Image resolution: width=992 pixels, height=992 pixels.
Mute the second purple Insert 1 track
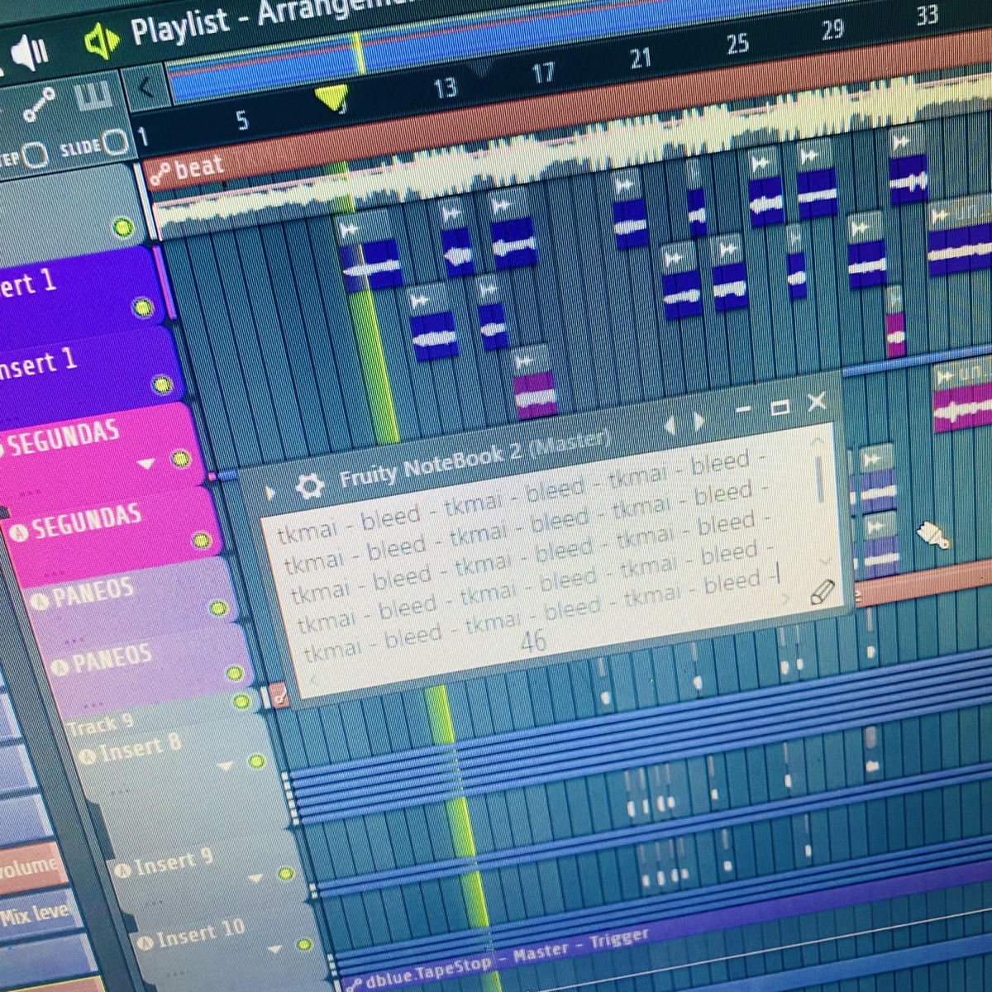click(x=162, y=384)
